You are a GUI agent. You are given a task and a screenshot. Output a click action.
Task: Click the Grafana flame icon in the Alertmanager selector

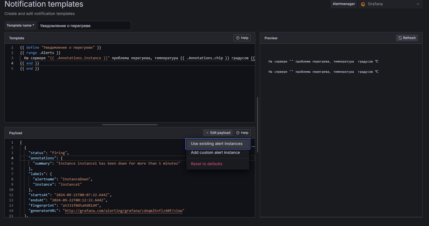(x=363, y=4)
